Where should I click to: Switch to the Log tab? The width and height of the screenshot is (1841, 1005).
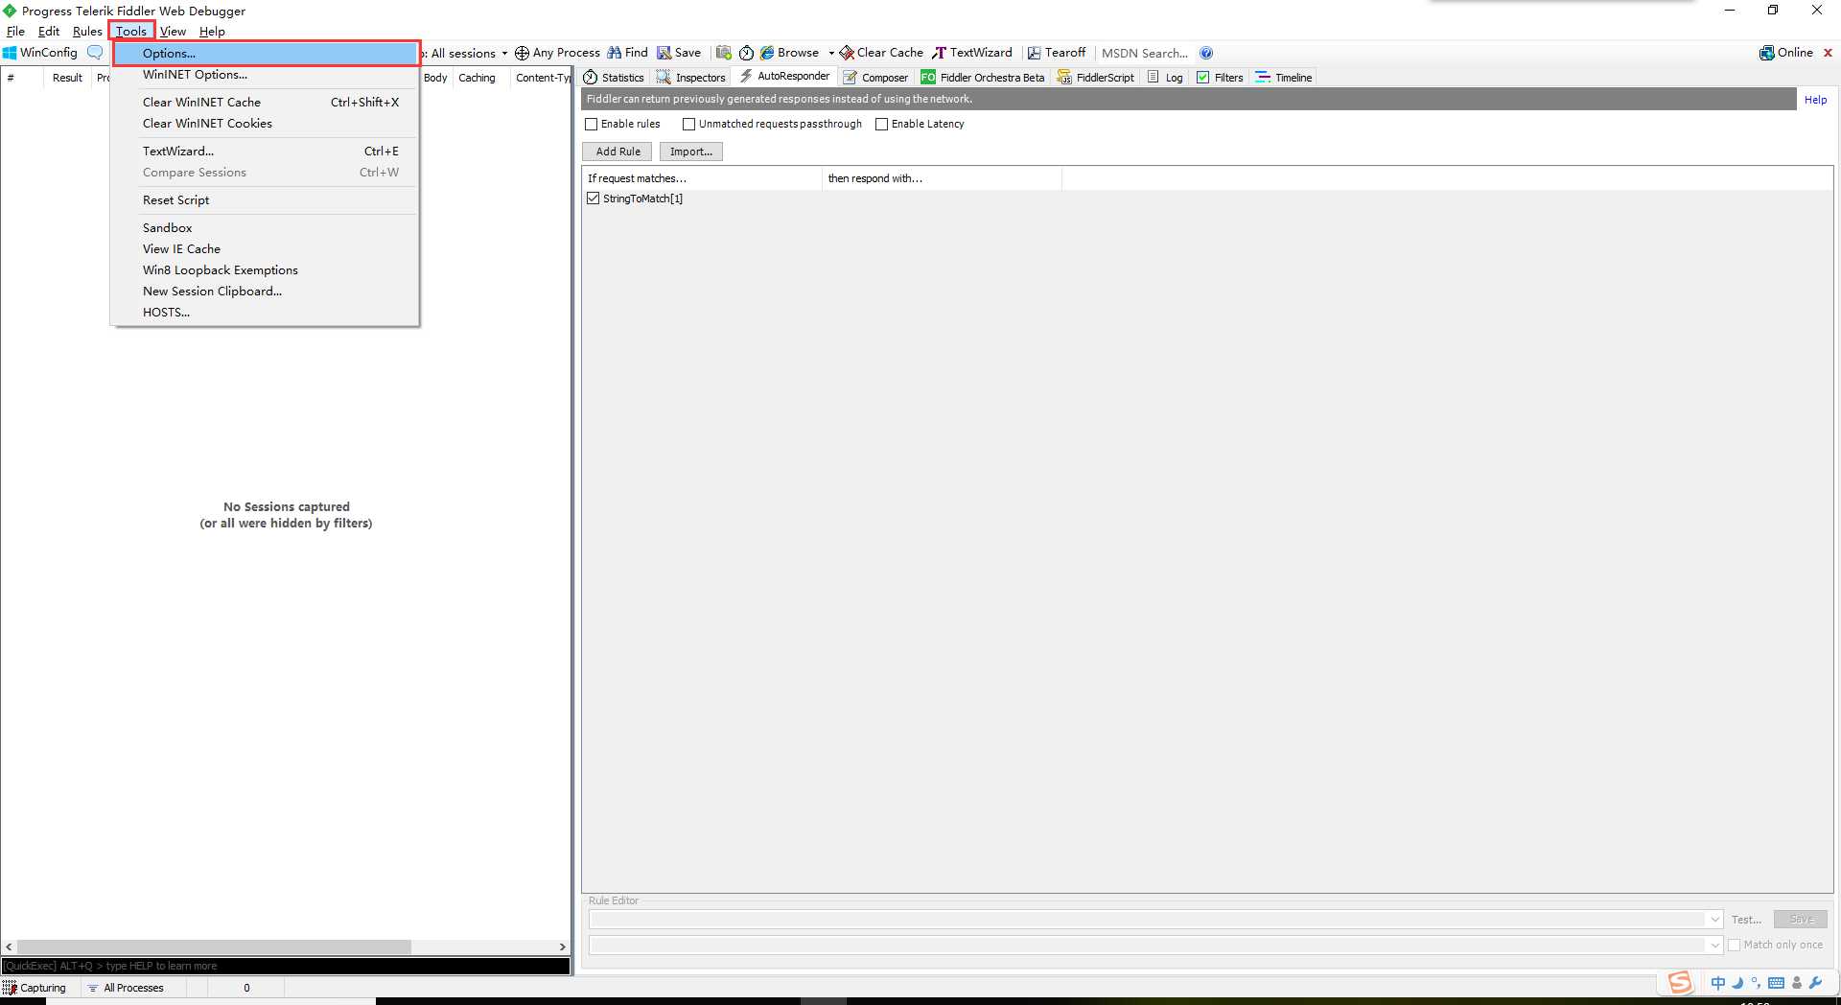(x=1166, y=78)
